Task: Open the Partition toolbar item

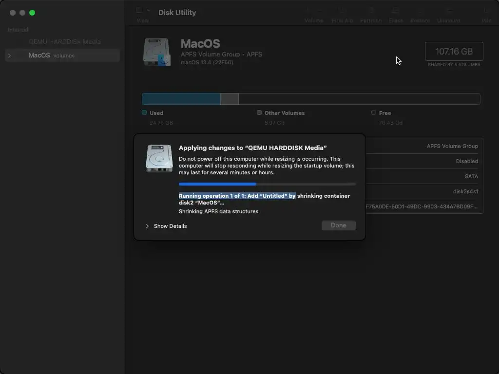Action: tap(371, 15)
